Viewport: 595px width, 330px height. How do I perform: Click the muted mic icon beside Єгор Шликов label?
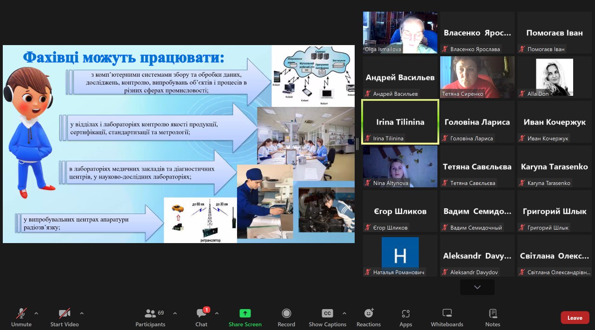(368, 228)
